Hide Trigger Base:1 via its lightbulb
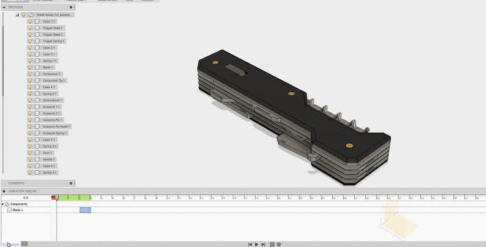The width and height of the screenshot is (486, 247). tap(30, 35)
